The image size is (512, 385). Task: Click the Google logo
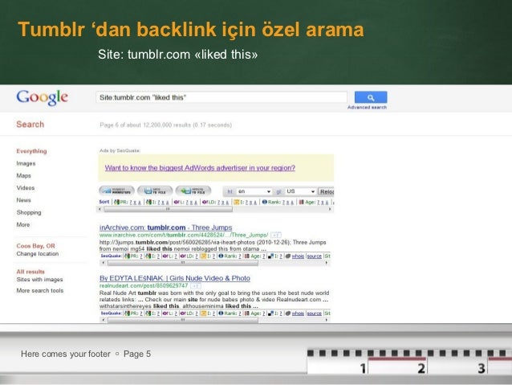43,97
